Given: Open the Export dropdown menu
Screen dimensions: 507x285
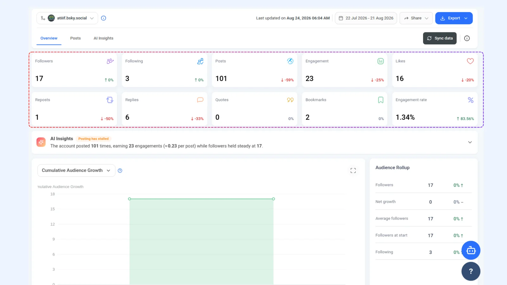Looking at the screenshot, I should (x=454, y=18).
